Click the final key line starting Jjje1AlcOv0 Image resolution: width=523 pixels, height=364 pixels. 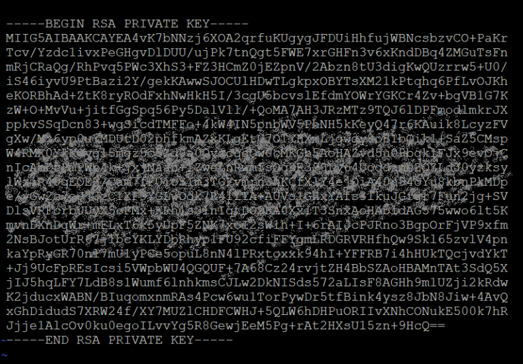coord(225,326)
